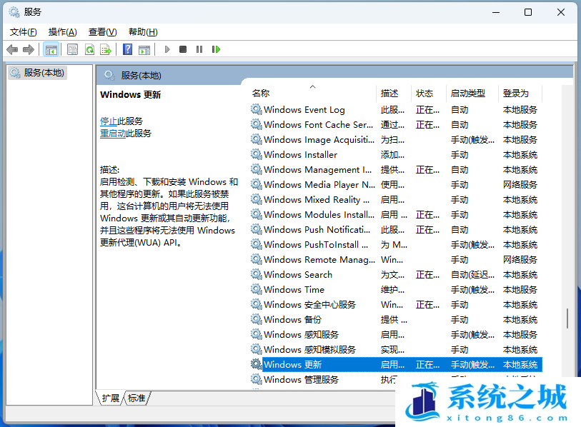Viewport: 581px width, 427px height.
Task: Click the Forward arrow toolbar icon
Action: click(29, 49)
